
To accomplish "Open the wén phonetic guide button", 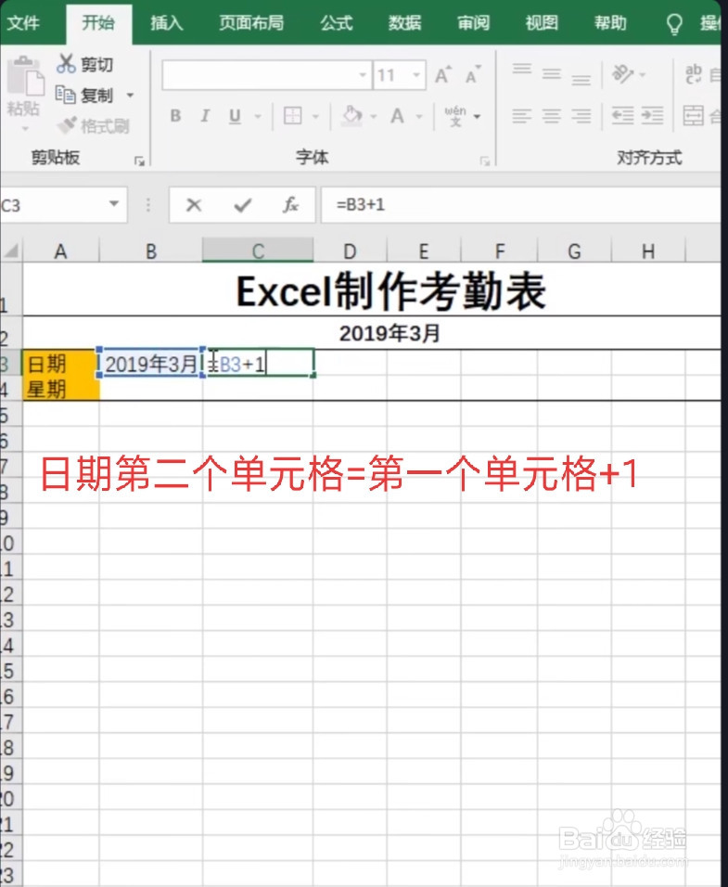I will point(455,116).
